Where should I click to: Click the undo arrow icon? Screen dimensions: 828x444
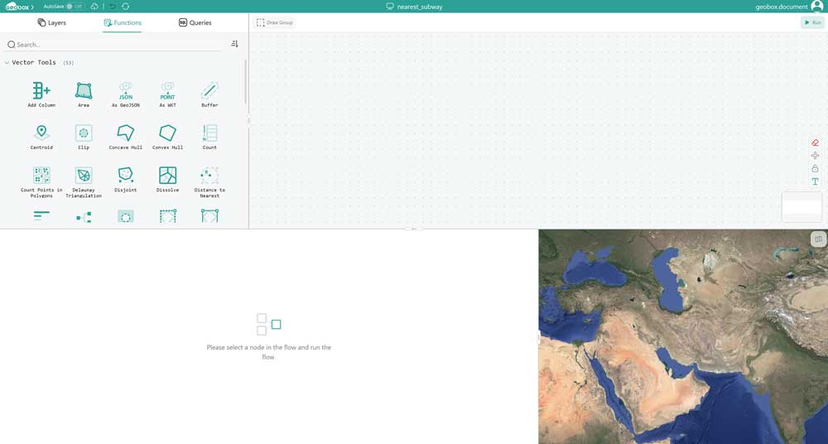113,7
